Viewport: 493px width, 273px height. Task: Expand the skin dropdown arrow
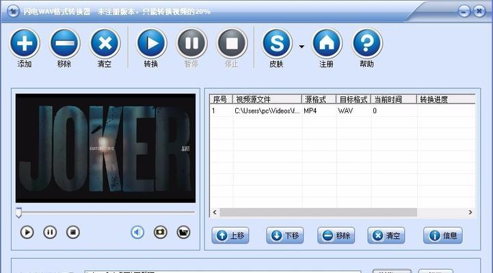point(302,47)
